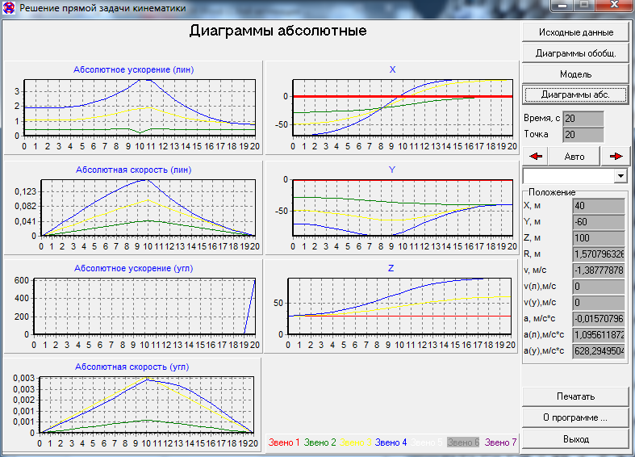Click the X coordinate chart

pos(392,107)
